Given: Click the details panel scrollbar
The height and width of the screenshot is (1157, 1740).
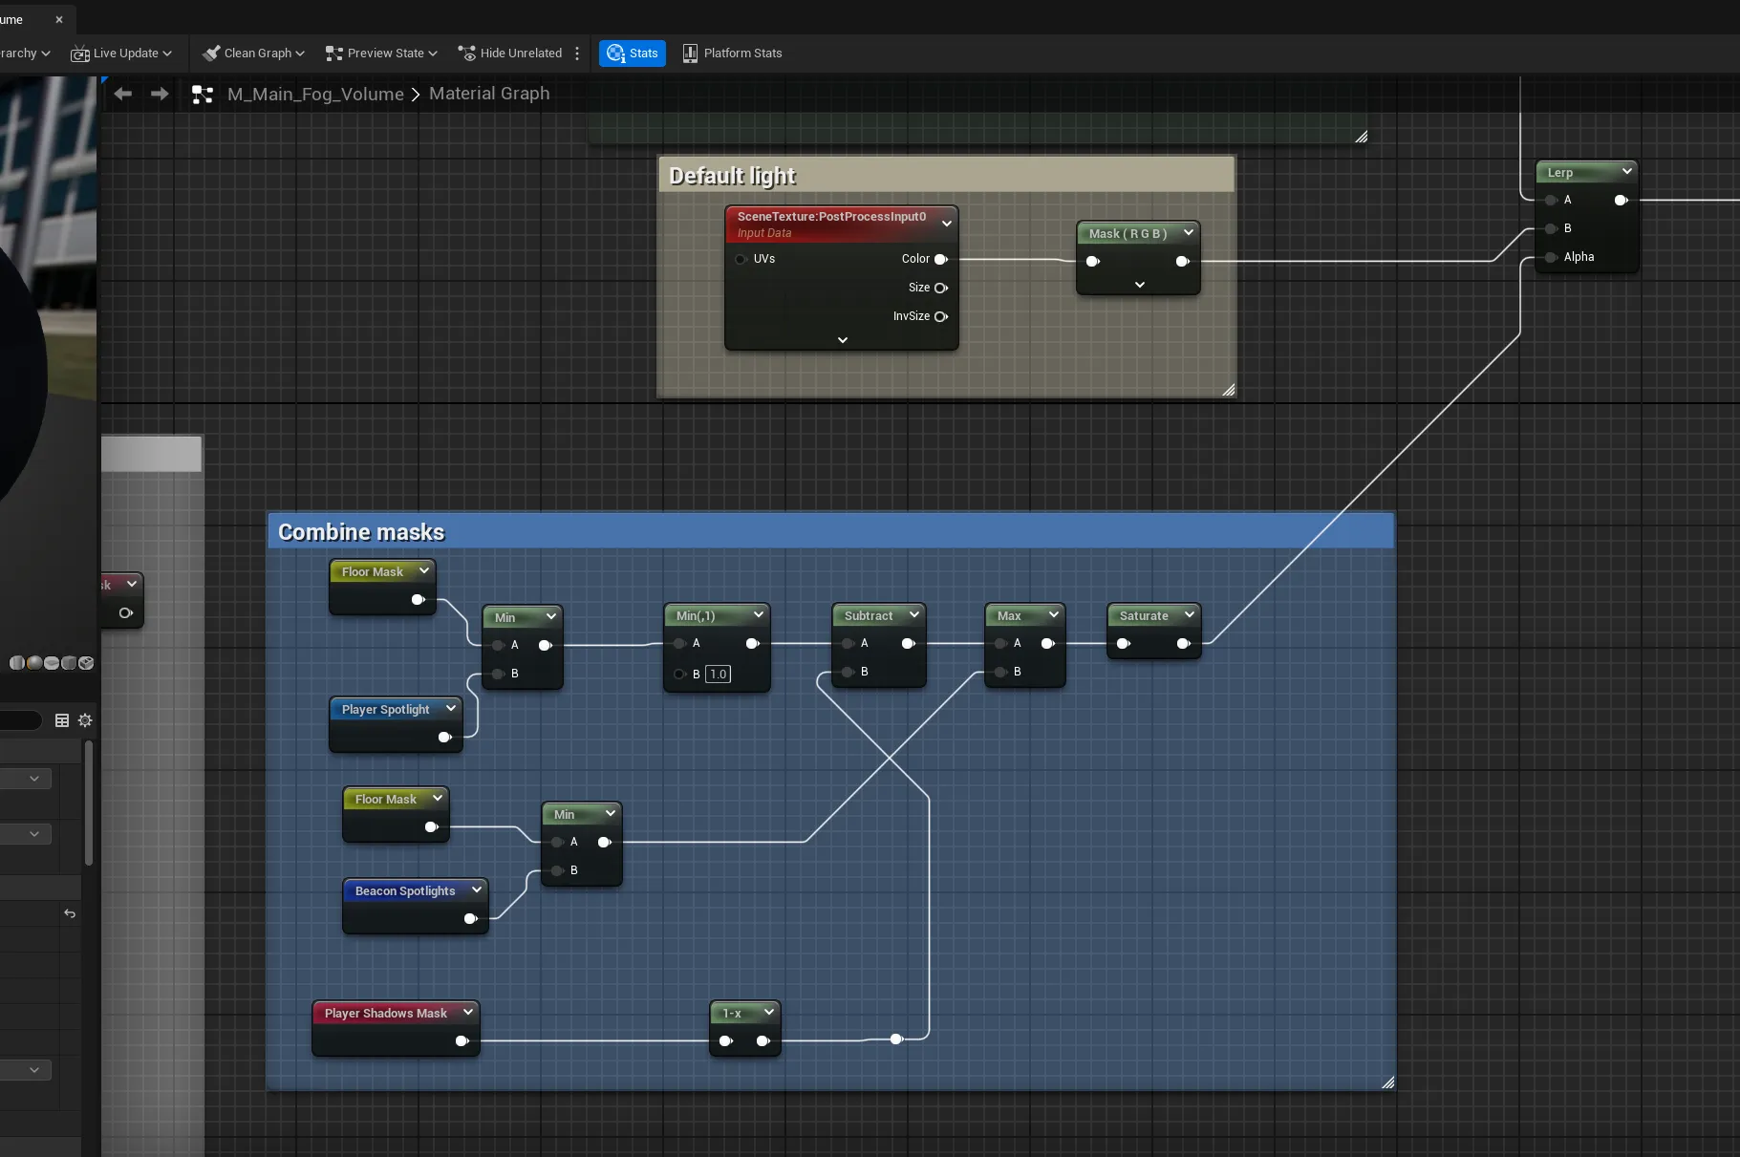Looking at the screenshot, I should 89,803.
